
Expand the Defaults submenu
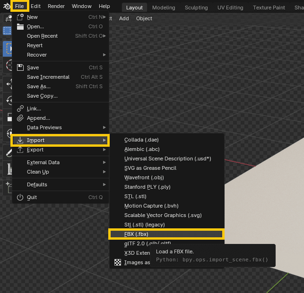tap(104, 184)
